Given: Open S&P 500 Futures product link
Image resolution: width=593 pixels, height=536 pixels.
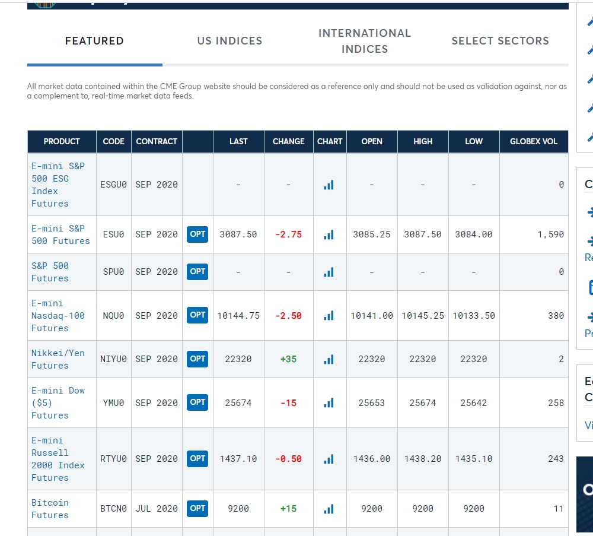Looking at the screenshot, I should point(50,272).
